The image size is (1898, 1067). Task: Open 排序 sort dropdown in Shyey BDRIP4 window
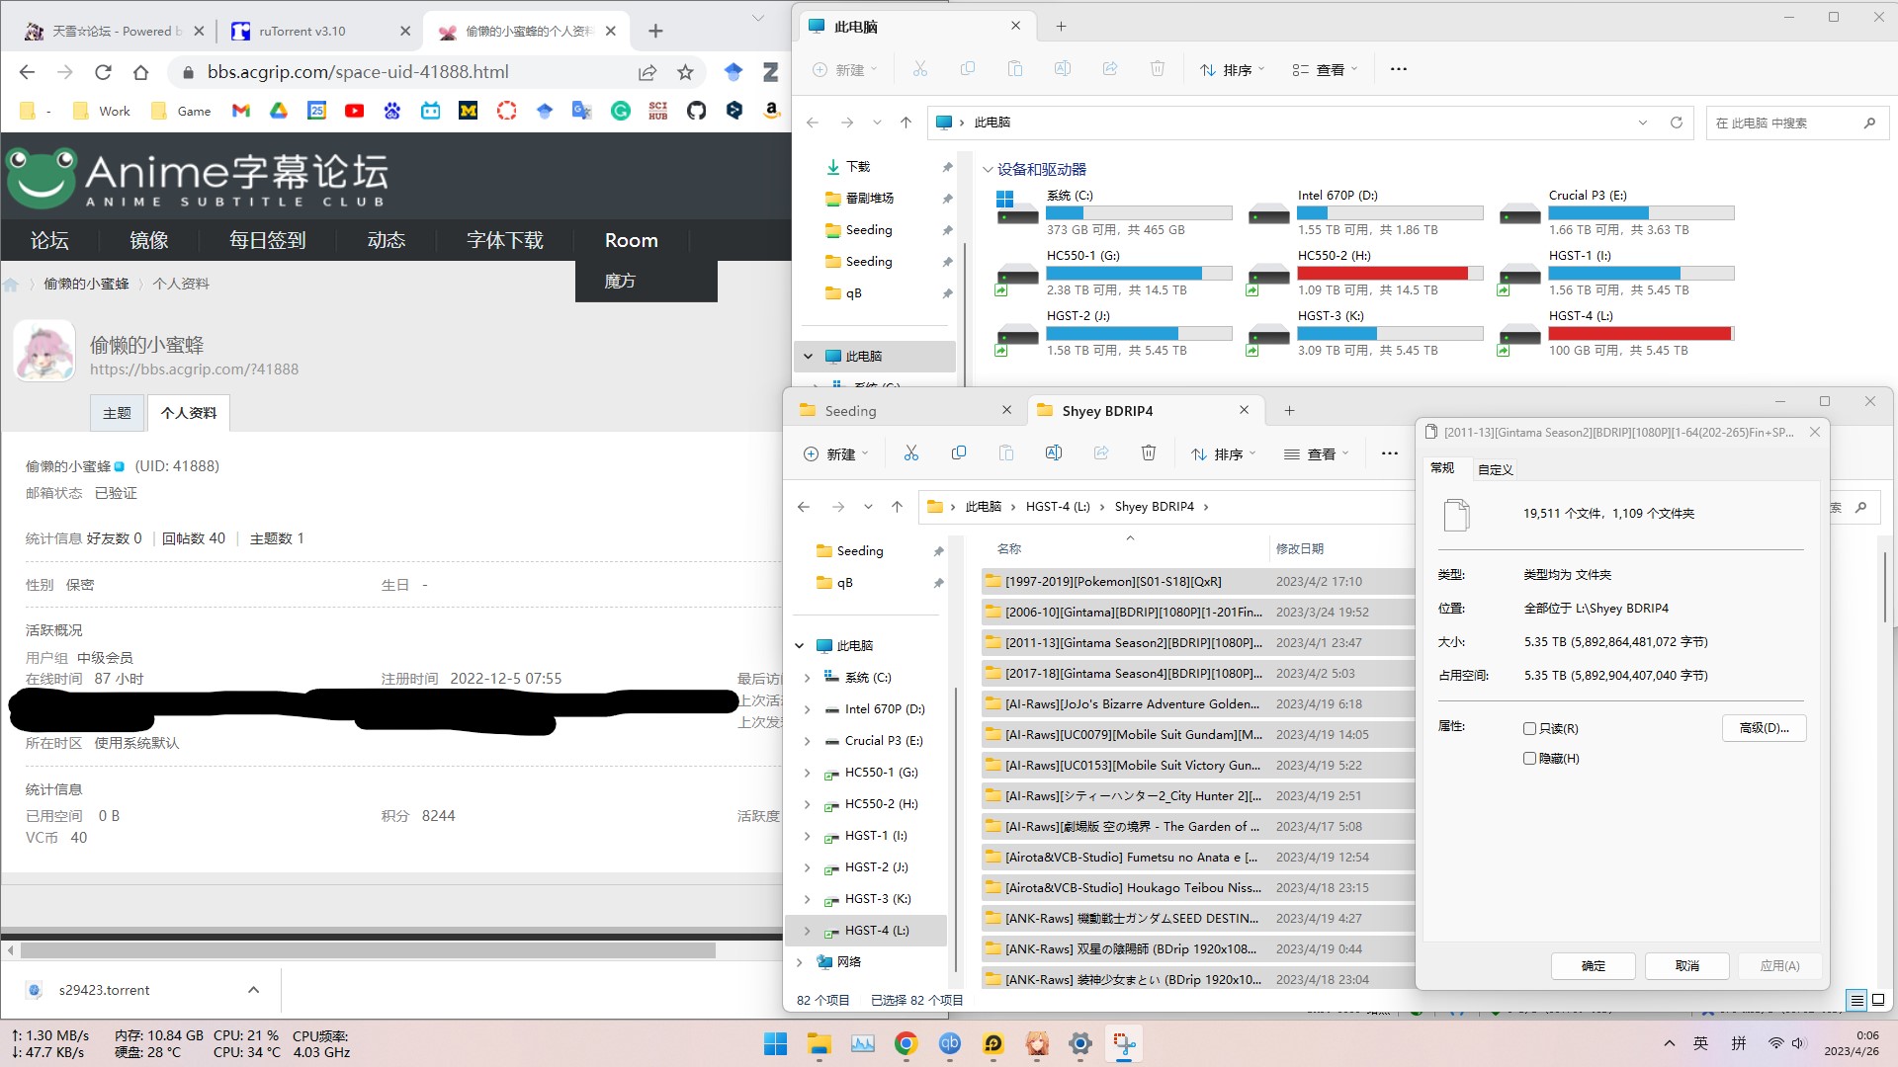1224,453
